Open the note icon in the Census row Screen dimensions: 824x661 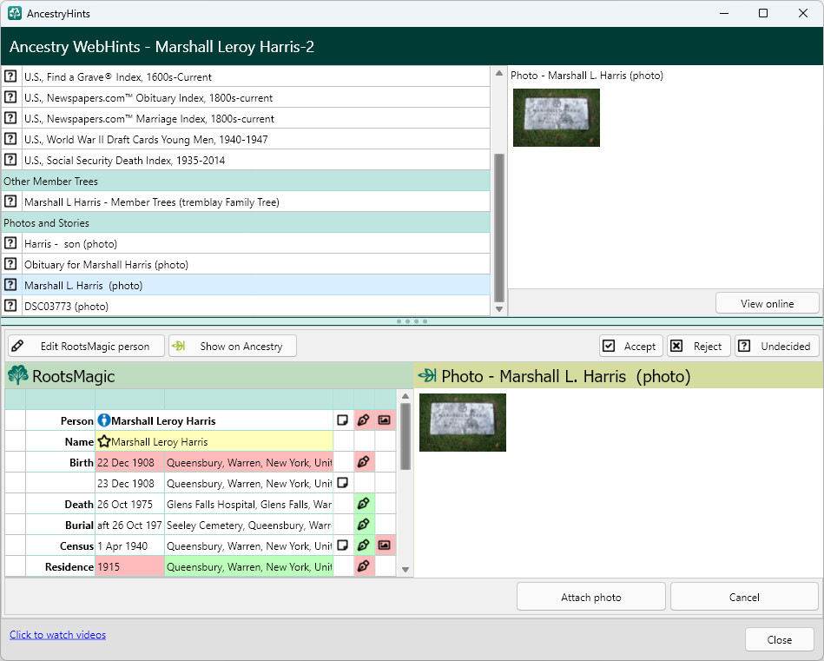pos(343,545)
